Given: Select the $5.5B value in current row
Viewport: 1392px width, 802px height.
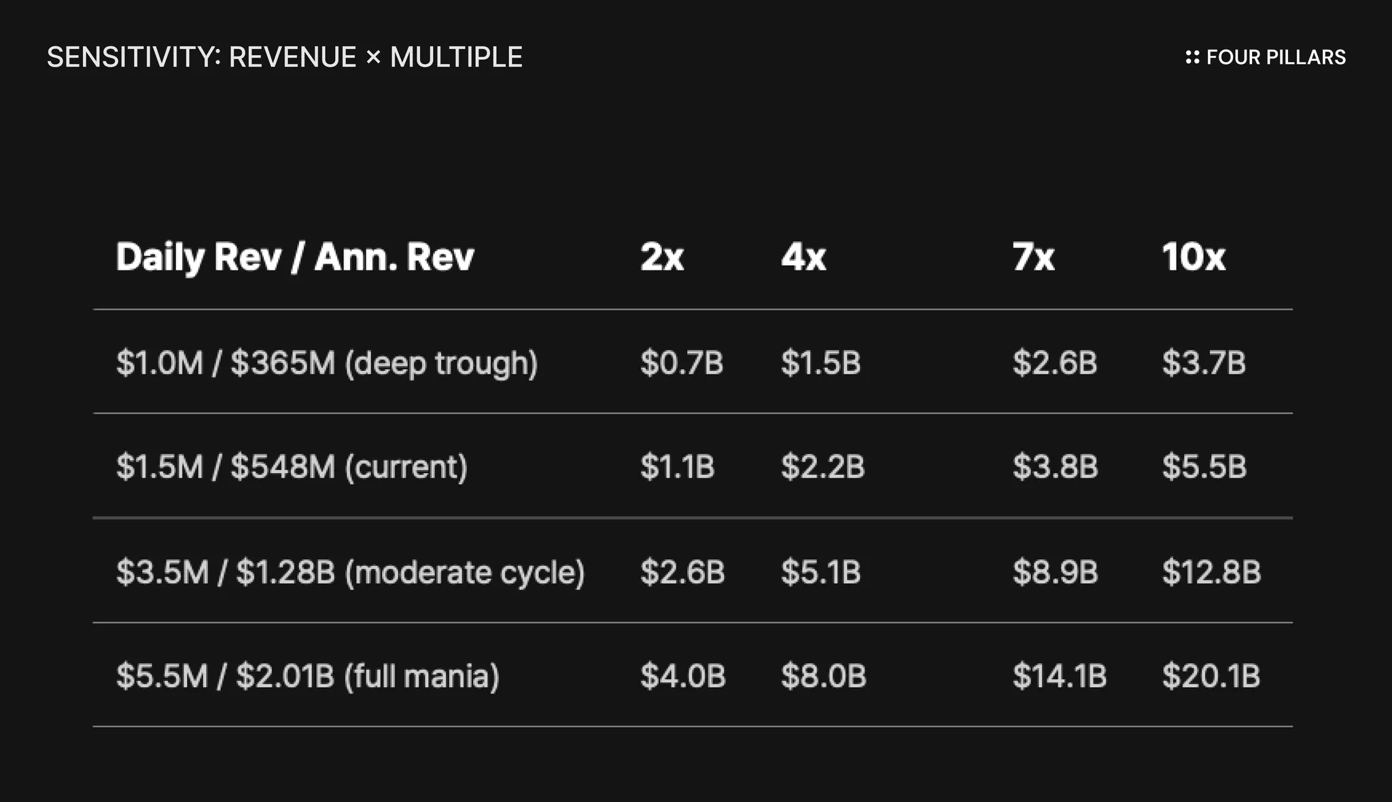Looking at the screenshot, I should point(1204,467).
